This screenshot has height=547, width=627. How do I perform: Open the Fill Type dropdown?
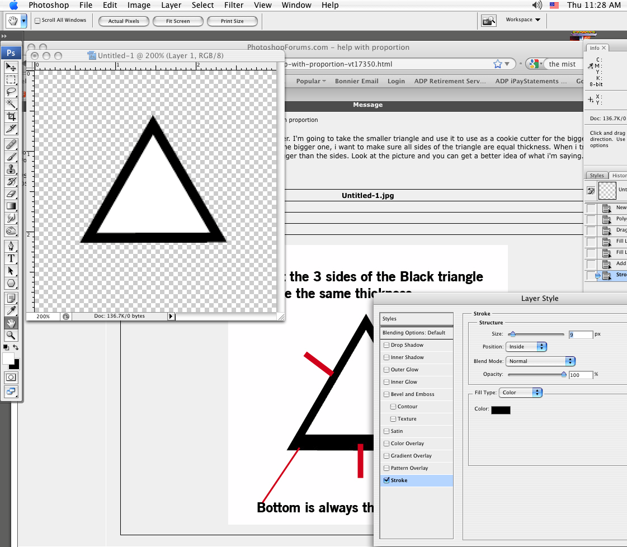point(521,393)
